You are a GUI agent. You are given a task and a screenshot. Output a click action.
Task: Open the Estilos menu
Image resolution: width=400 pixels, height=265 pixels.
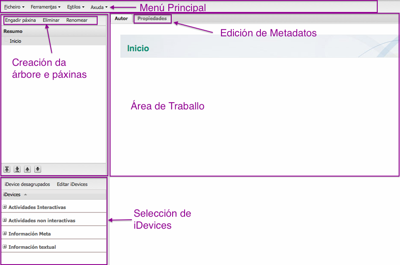[74, 6]
